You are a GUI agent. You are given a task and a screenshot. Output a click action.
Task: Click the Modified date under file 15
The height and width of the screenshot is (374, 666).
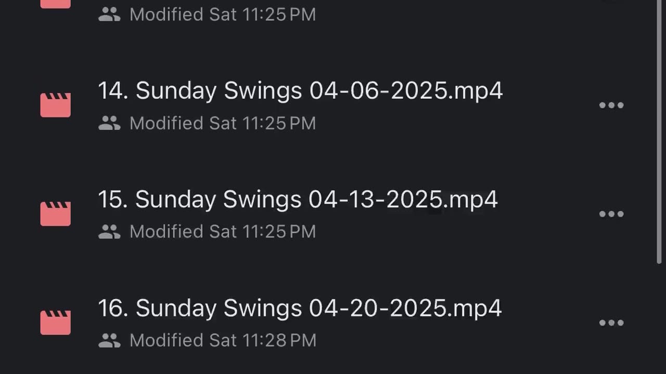[x=223, y=232]
